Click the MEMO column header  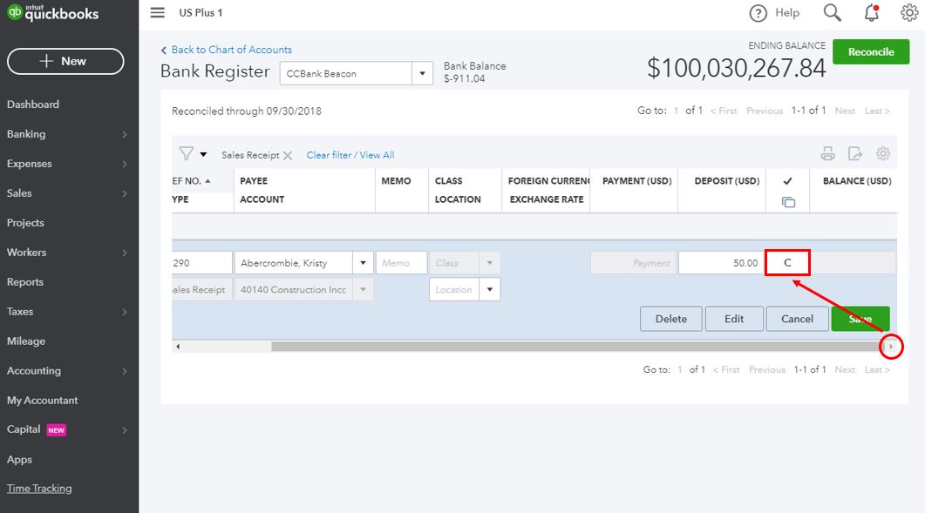point(396,181)
